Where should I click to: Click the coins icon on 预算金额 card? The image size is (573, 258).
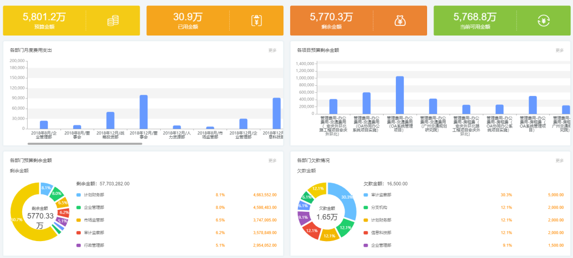coord(112,21)
